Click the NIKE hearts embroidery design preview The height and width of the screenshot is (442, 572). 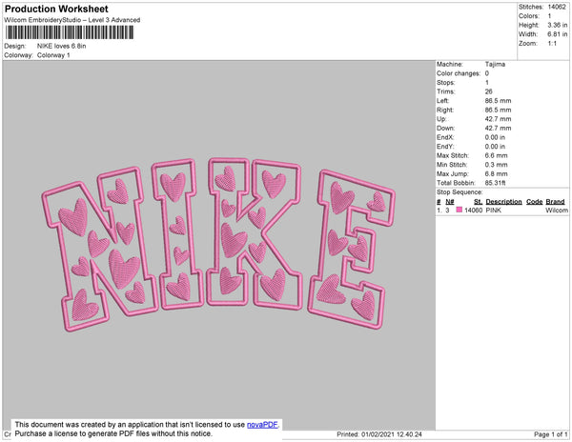(218, 245)
